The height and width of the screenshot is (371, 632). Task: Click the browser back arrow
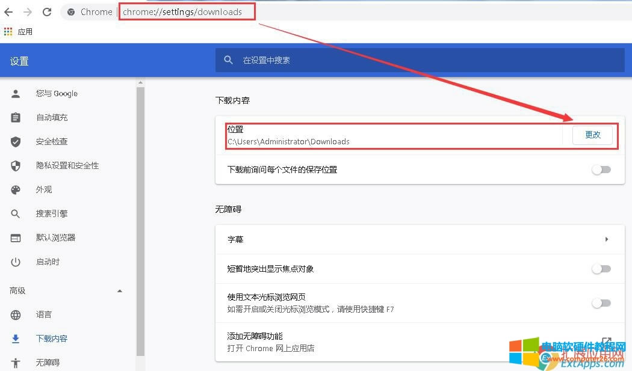click(x=8, y=12)
